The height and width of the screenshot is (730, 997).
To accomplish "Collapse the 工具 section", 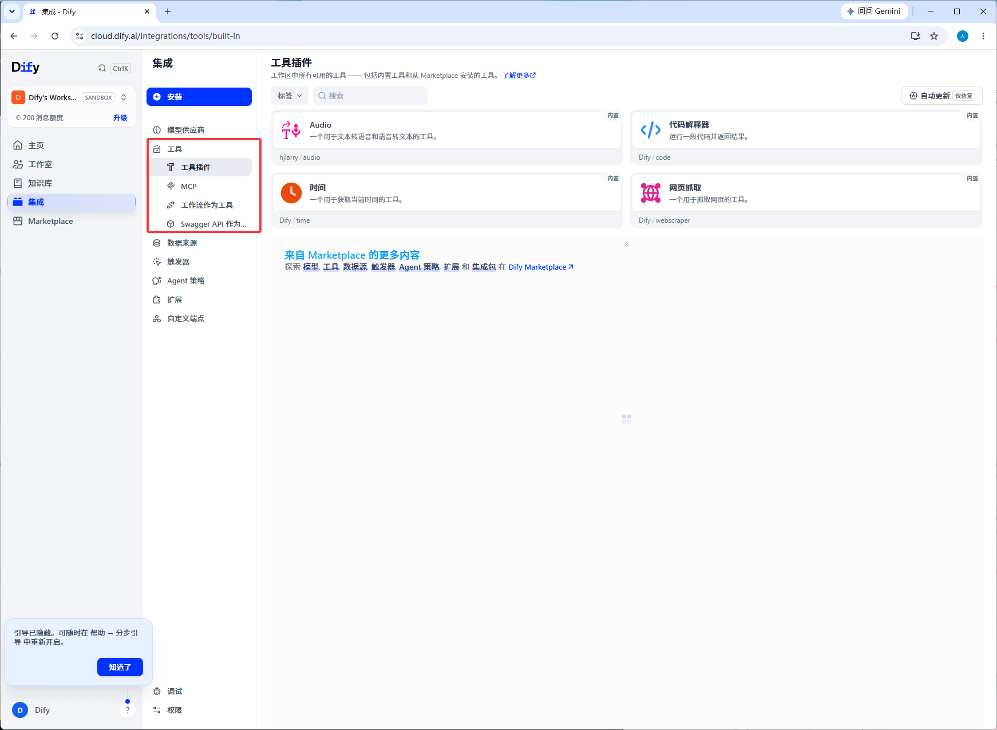I will tap(199, 149).
